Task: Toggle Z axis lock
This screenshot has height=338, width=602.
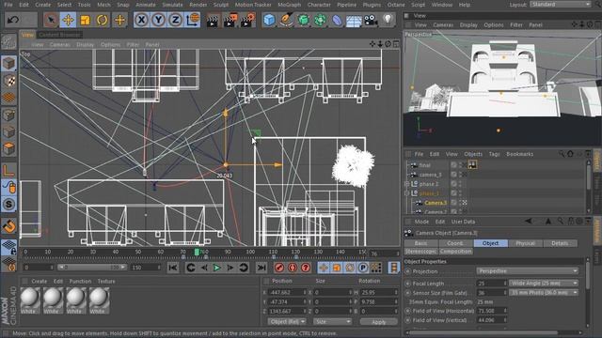Action: click(175, 20)
